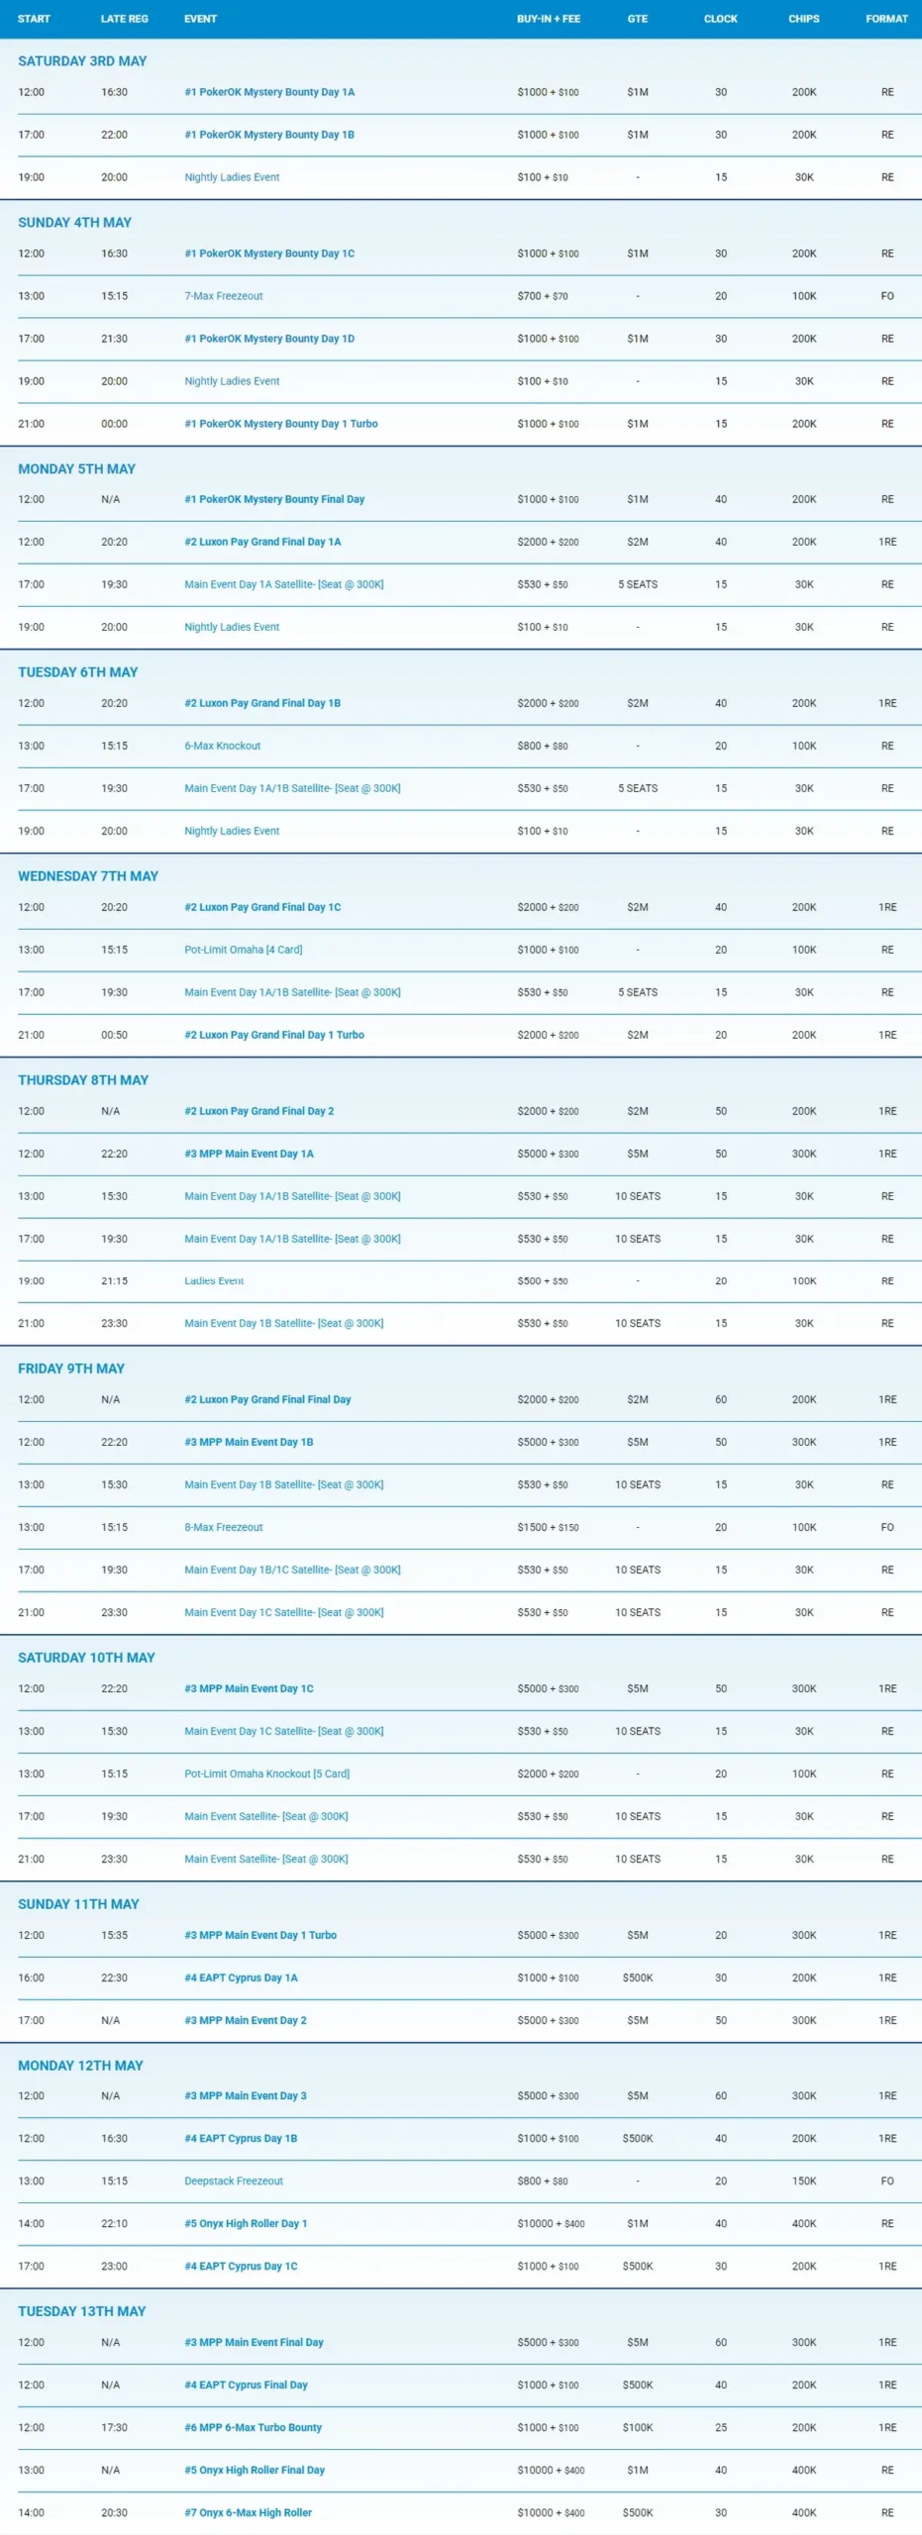Open #4 EAPT Cyprus Day 1C
922x2535 pixels.
[x=241, y=2266]
